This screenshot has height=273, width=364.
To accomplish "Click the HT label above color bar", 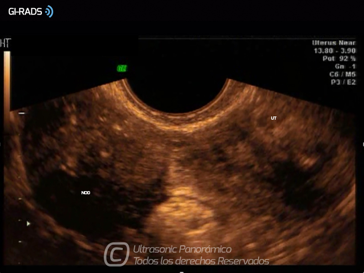I will tap(5, 44).
